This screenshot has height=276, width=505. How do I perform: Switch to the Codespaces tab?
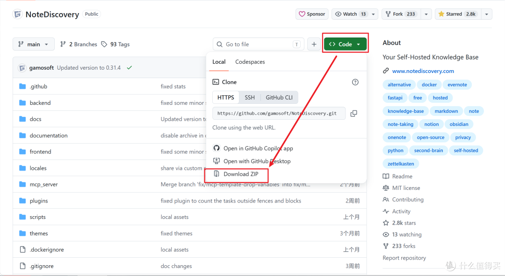250,62
